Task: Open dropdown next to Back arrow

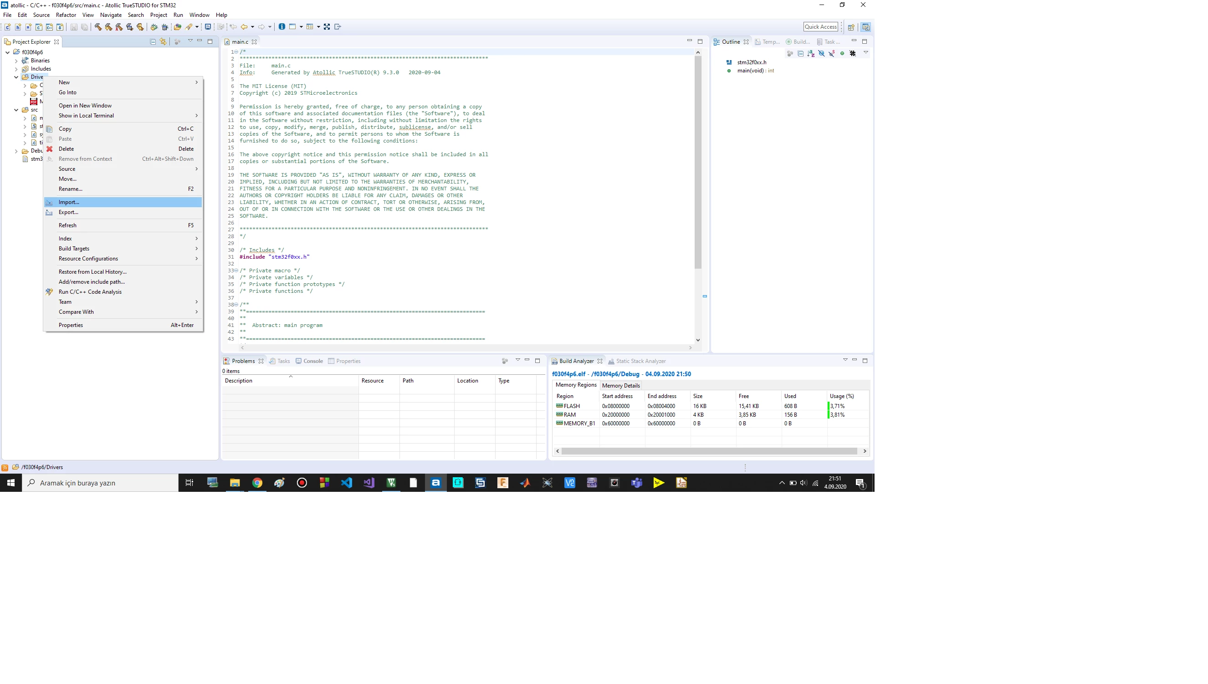Action: point(252,27)
